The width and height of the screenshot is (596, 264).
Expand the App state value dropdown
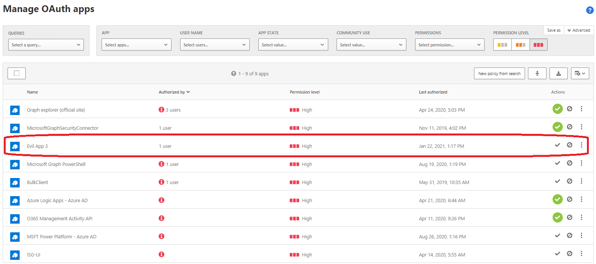tap(293, 45)
